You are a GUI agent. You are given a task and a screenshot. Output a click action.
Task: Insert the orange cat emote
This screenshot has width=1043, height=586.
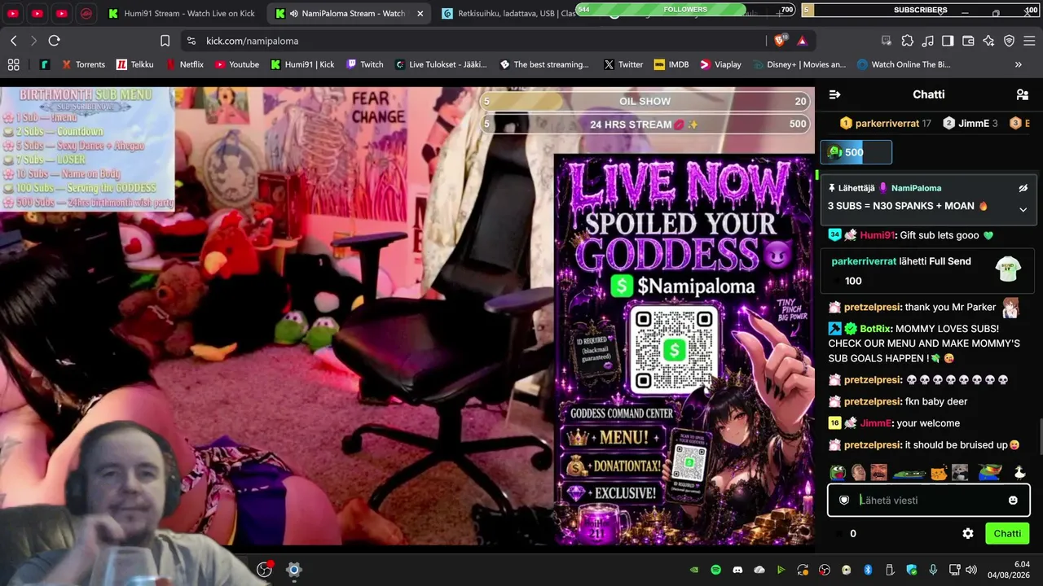tap(940, 472)
